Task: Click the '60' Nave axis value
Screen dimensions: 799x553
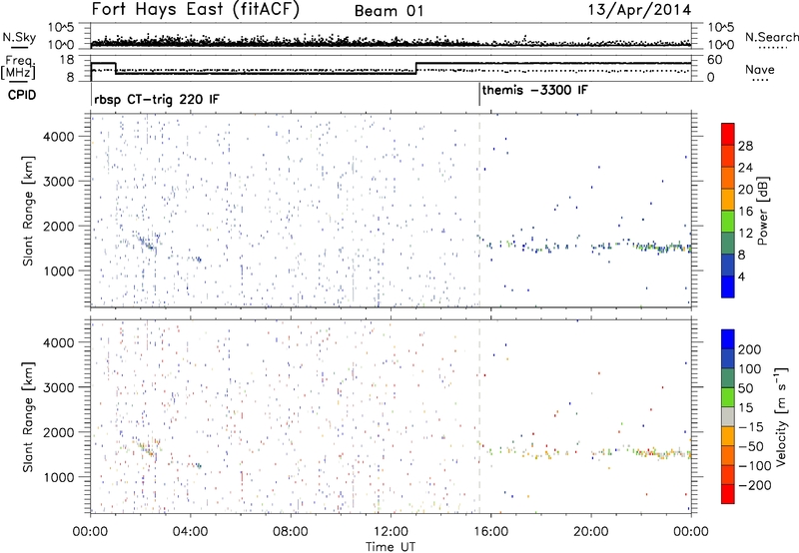Action: coord(715,60)
